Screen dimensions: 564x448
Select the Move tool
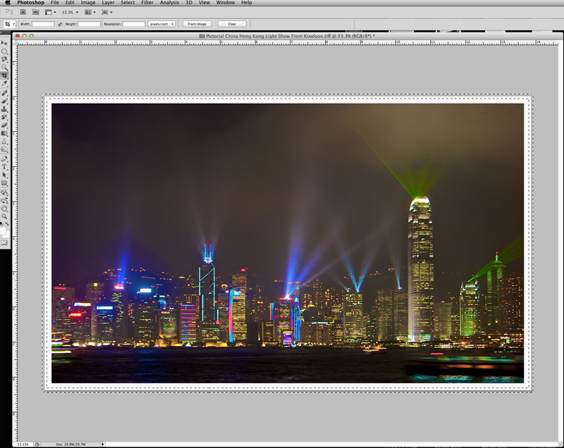[4, 44]
